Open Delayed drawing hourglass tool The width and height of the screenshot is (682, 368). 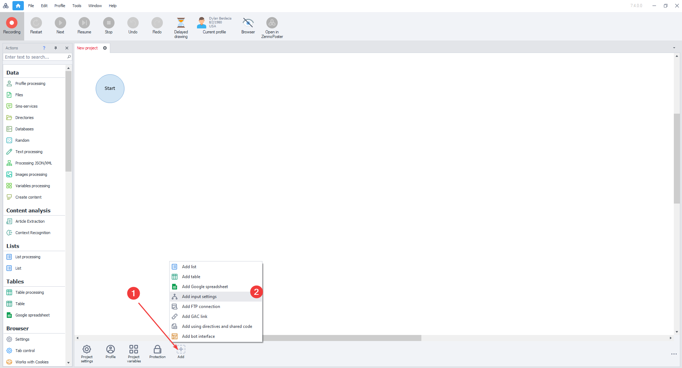tap(181, 23)
